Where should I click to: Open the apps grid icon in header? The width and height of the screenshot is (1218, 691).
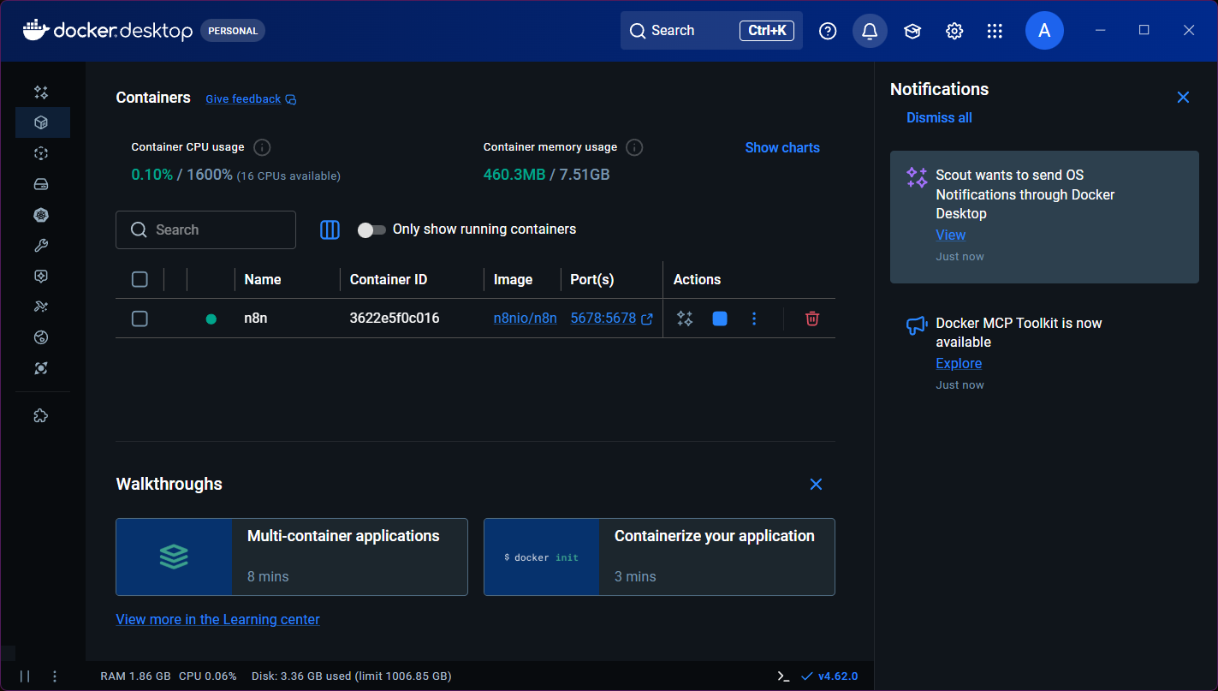pyautogui.click(x=995, y=31)
